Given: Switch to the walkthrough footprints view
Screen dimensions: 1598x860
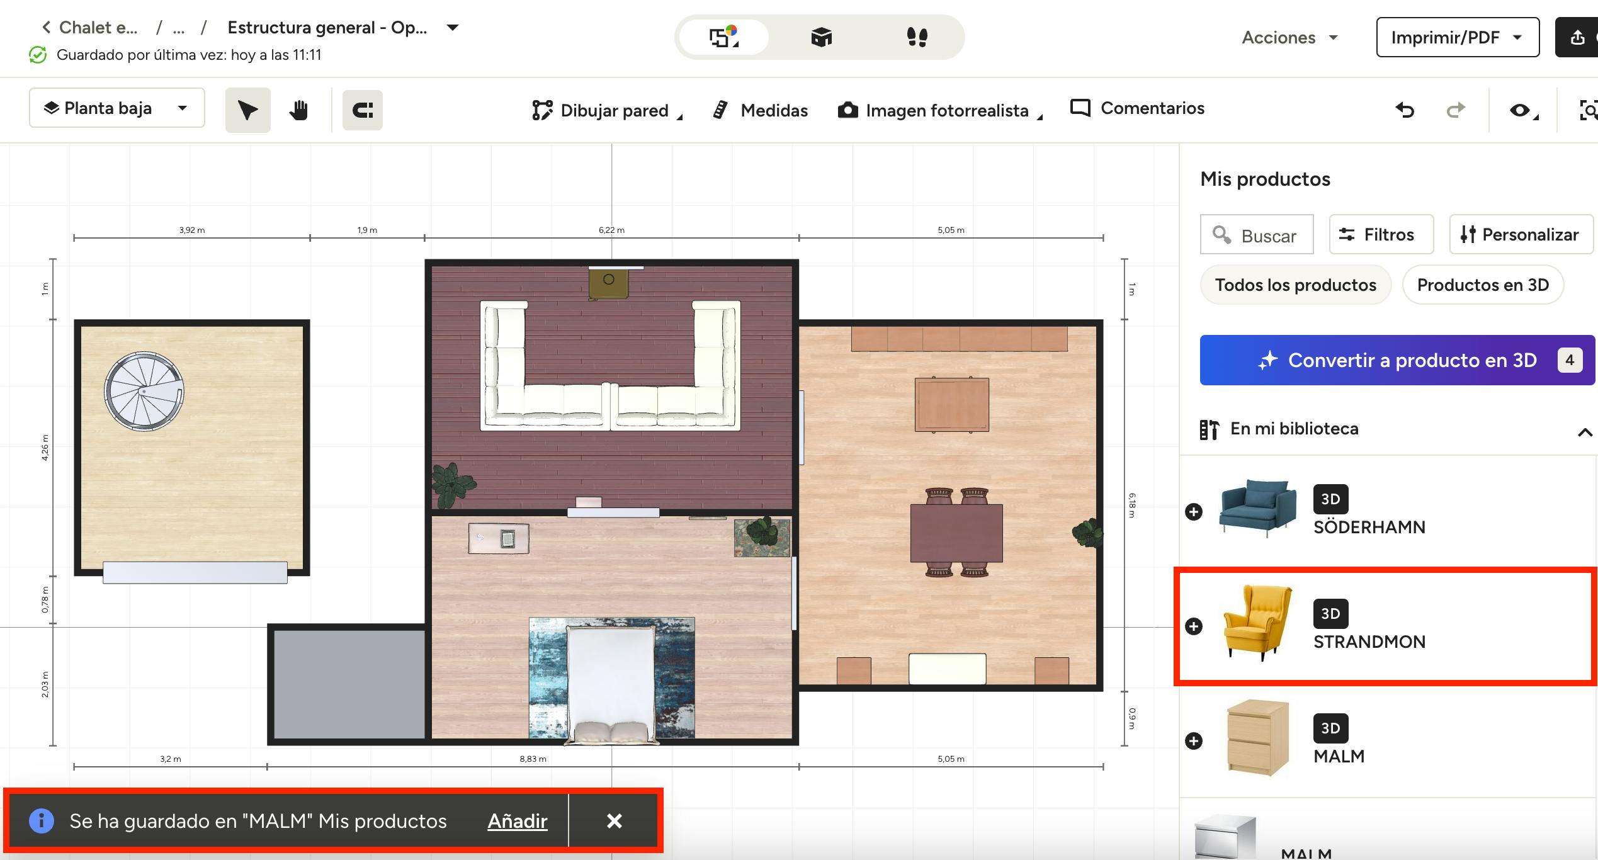Looking at the screenshot, I should point(917,37).
